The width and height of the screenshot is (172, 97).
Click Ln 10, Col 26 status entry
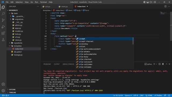(x=118, y=95)
